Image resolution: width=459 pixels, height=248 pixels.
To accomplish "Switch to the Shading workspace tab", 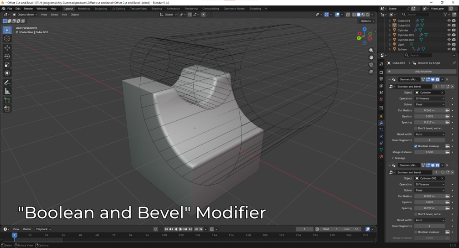I will click(x=157, y=9).
